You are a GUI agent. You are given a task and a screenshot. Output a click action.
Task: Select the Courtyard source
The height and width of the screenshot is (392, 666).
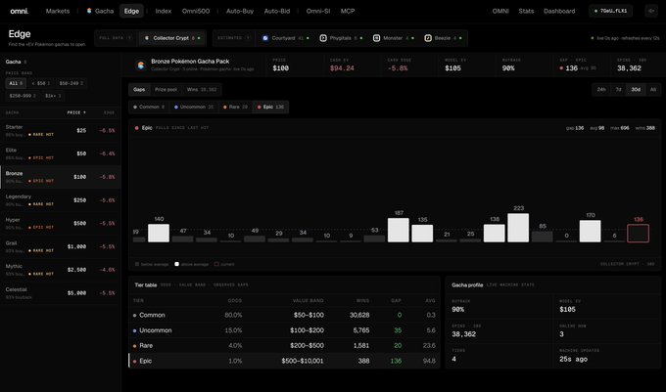pos(285,38)
